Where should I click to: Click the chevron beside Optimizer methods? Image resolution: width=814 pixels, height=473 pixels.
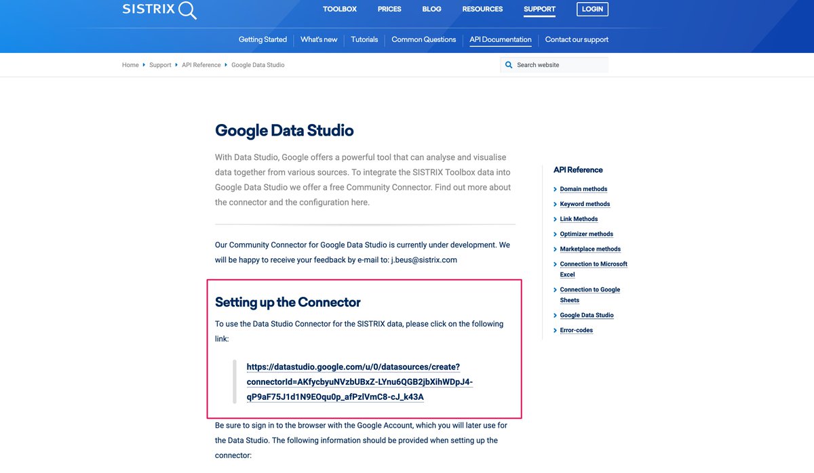[x=555, y=234]
